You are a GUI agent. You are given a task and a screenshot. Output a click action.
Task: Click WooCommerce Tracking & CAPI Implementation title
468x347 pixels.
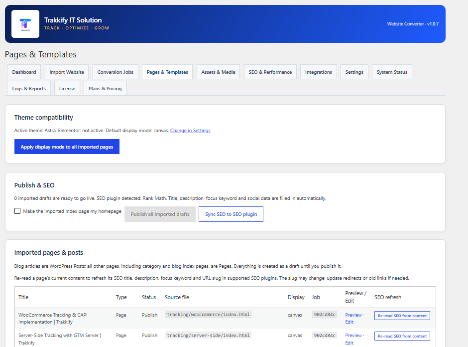click(x=53, y=318)
